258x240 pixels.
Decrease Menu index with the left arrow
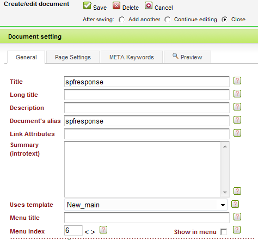tap(87, 232)
